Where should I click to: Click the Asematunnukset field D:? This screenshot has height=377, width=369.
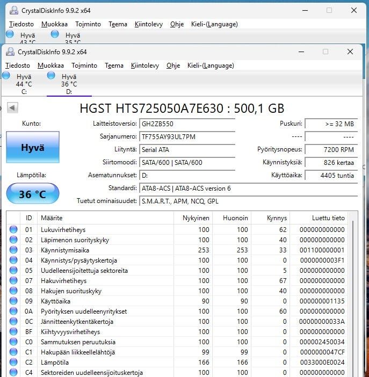[x=187, y=175]
